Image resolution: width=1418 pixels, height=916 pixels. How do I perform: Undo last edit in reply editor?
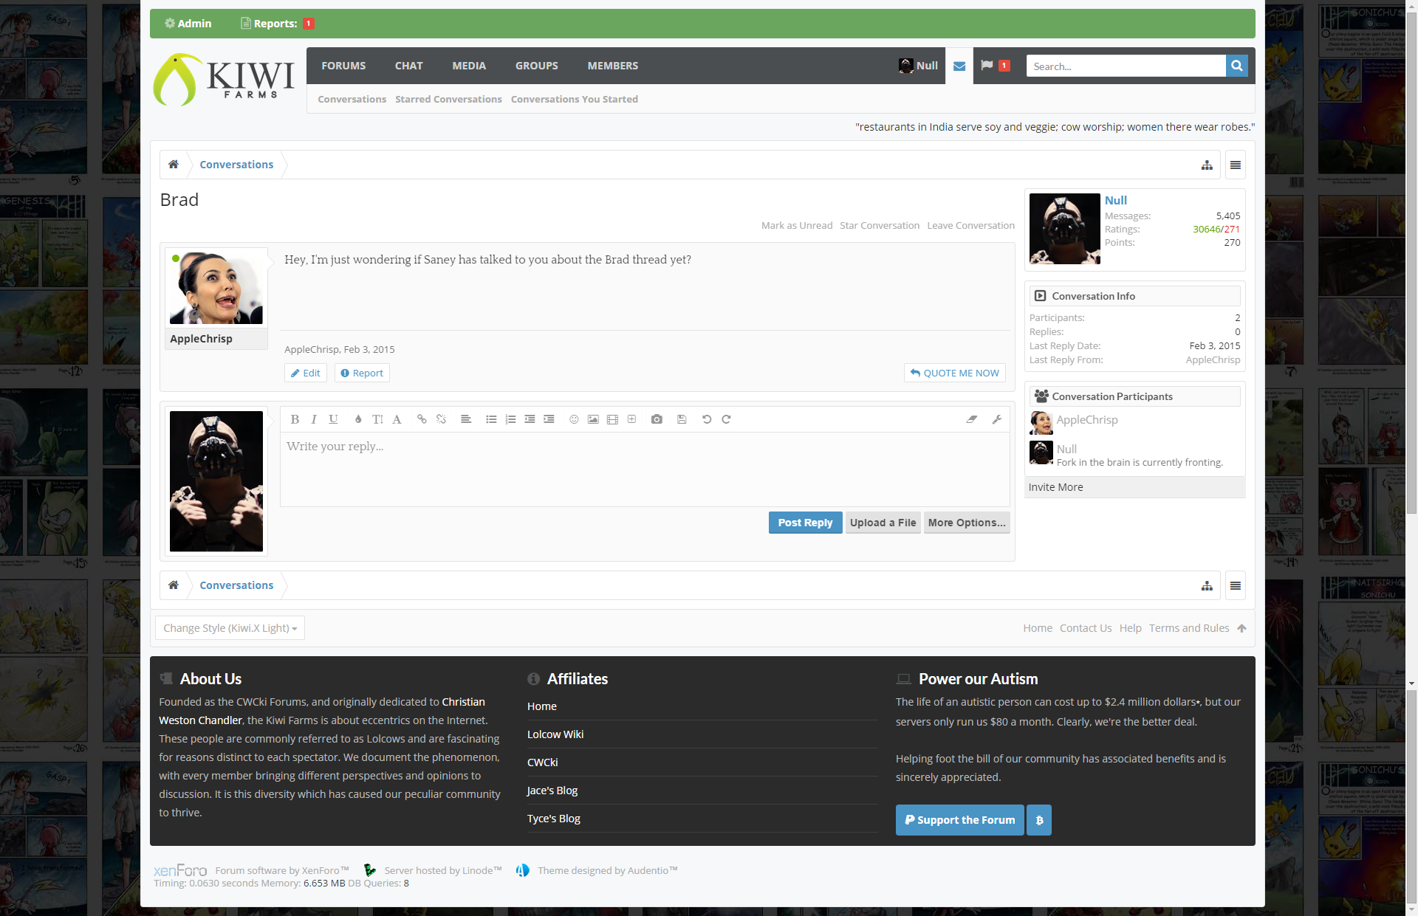707,419
